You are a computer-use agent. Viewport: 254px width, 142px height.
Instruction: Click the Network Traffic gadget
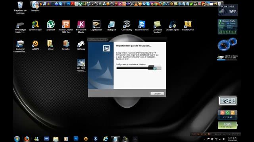point(227,27)
